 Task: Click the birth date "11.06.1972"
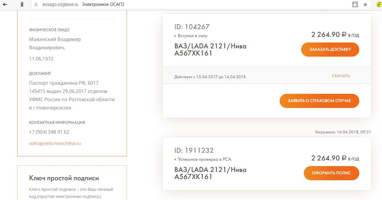tap(41, 59)
